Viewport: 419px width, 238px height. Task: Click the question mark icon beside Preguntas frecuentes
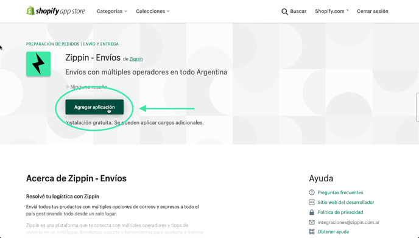click(x=312, y=192)
